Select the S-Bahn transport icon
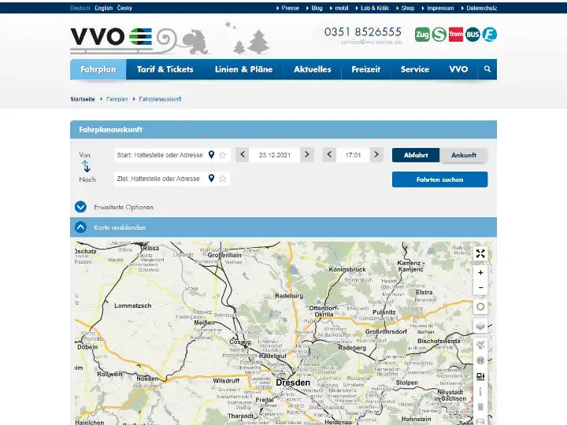Viewport: 567px width, 425px height. pos(439,35)
